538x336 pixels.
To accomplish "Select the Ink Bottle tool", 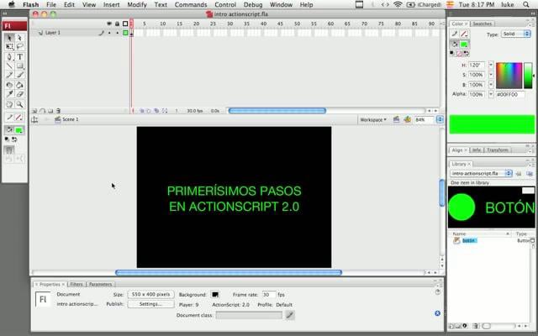I will coord(9,85).
